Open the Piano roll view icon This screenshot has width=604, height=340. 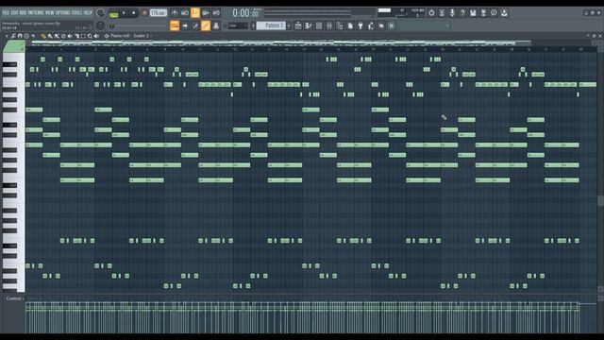pos(309,25)
